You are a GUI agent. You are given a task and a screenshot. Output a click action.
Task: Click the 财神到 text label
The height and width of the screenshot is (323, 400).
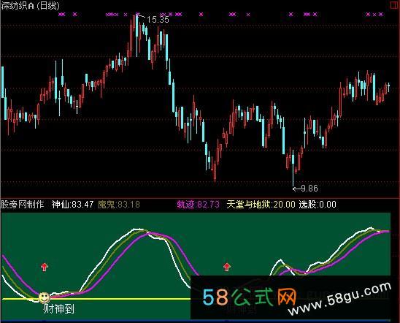coord(59,309)
